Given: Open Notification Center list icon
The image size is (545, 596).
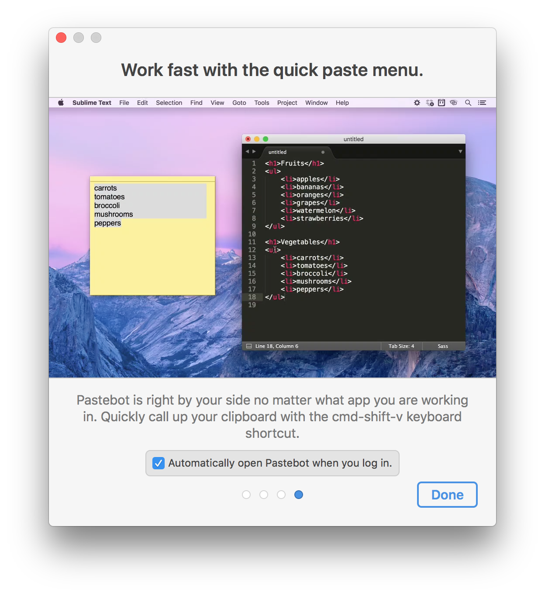Looking at the screenshot, I should (x=482, y=103).
